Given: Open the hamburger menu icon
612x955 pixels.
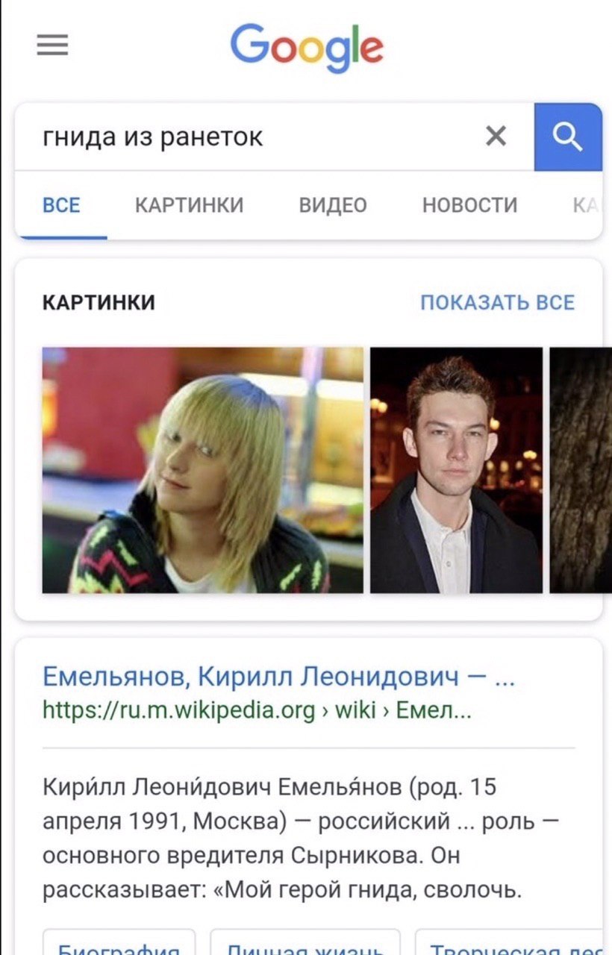Looking at the screenshot, I should tap(52, 46).
